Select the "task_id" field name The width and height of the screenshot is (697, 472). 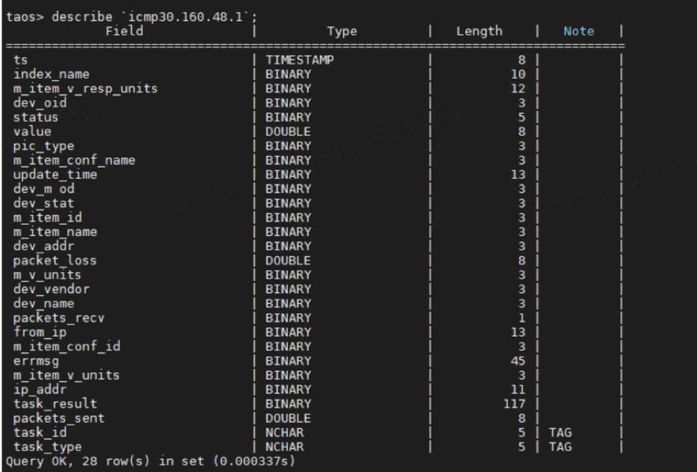tap(40, 433)
